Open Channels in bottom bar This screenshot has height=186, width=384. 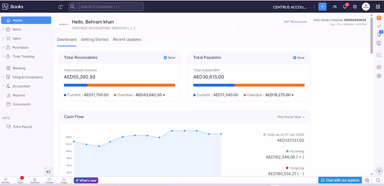coord(35,181)
